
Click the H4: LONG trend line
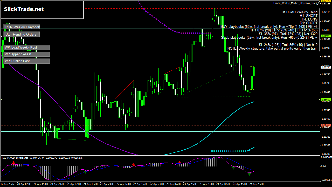(310, 19)
